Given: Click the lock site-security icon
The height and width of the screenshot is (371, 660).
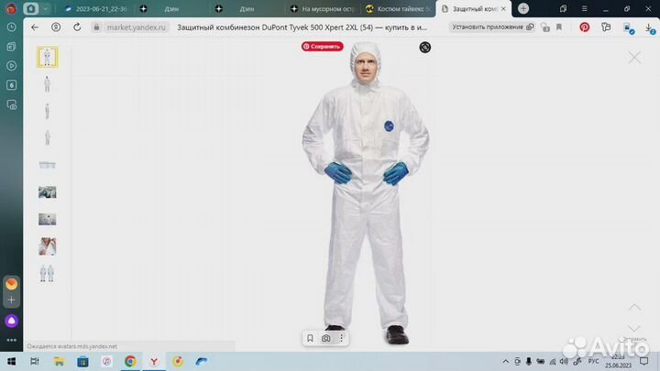Looking at the screenshot, I should pos(96,27).
